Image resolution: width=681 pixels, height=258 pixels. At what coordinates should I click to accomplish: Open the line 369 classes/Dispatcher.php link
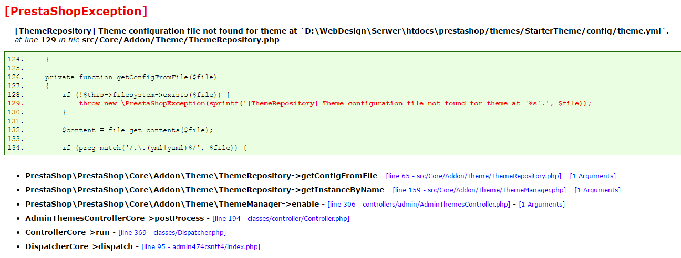pos(172,233)
